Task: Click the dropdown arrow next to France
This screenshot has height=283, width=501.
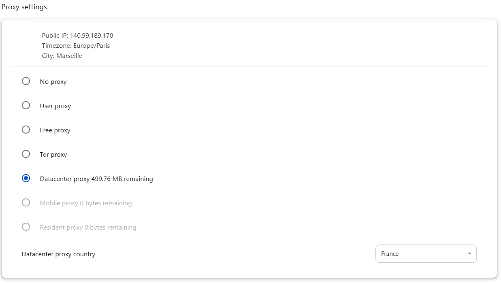Action: (469, 254)
